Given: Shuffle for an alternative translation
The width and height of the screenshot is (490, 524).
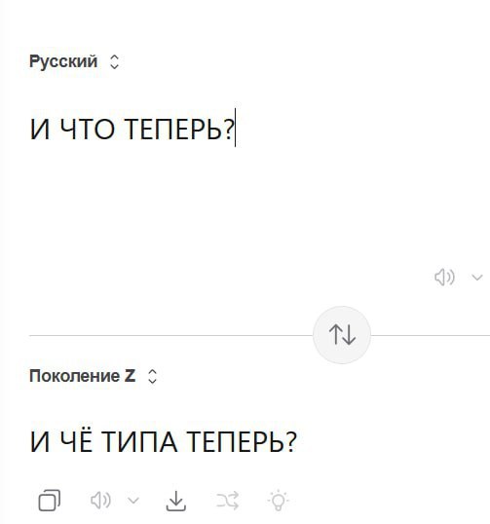Looking at the screenshot, I should (228, 501).
